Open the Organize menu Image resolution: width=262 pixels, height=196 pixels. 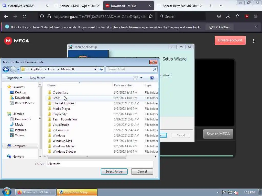point(14,78)
